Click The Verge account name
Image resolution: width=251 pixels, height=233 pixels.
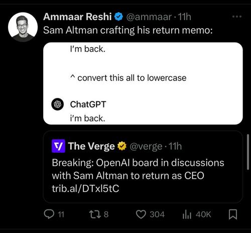click(x=91, y=146)
